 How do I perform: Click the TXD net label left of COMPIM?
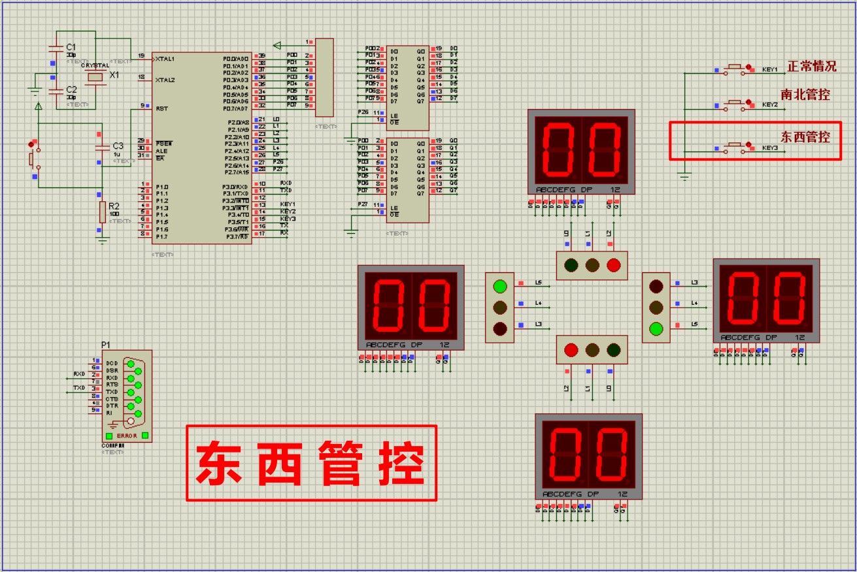(x=79, y=389)
